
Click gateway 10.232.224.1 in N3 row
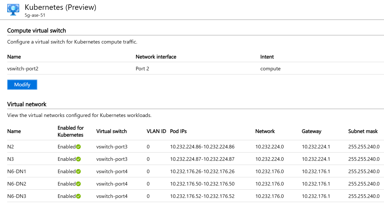316,159
